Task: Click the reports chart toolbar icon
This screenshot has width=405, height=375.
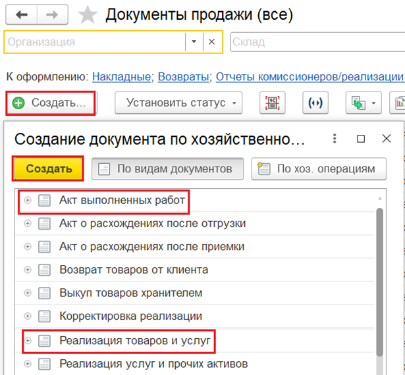Action: 398,103
